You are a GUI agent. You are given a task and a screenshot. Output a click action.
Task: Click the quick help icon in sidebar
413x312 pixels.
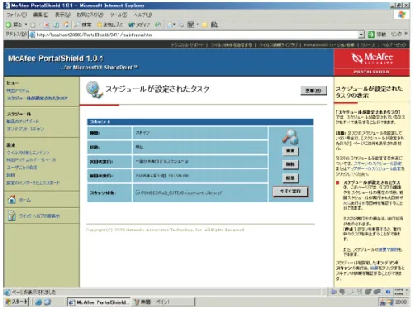11,215
